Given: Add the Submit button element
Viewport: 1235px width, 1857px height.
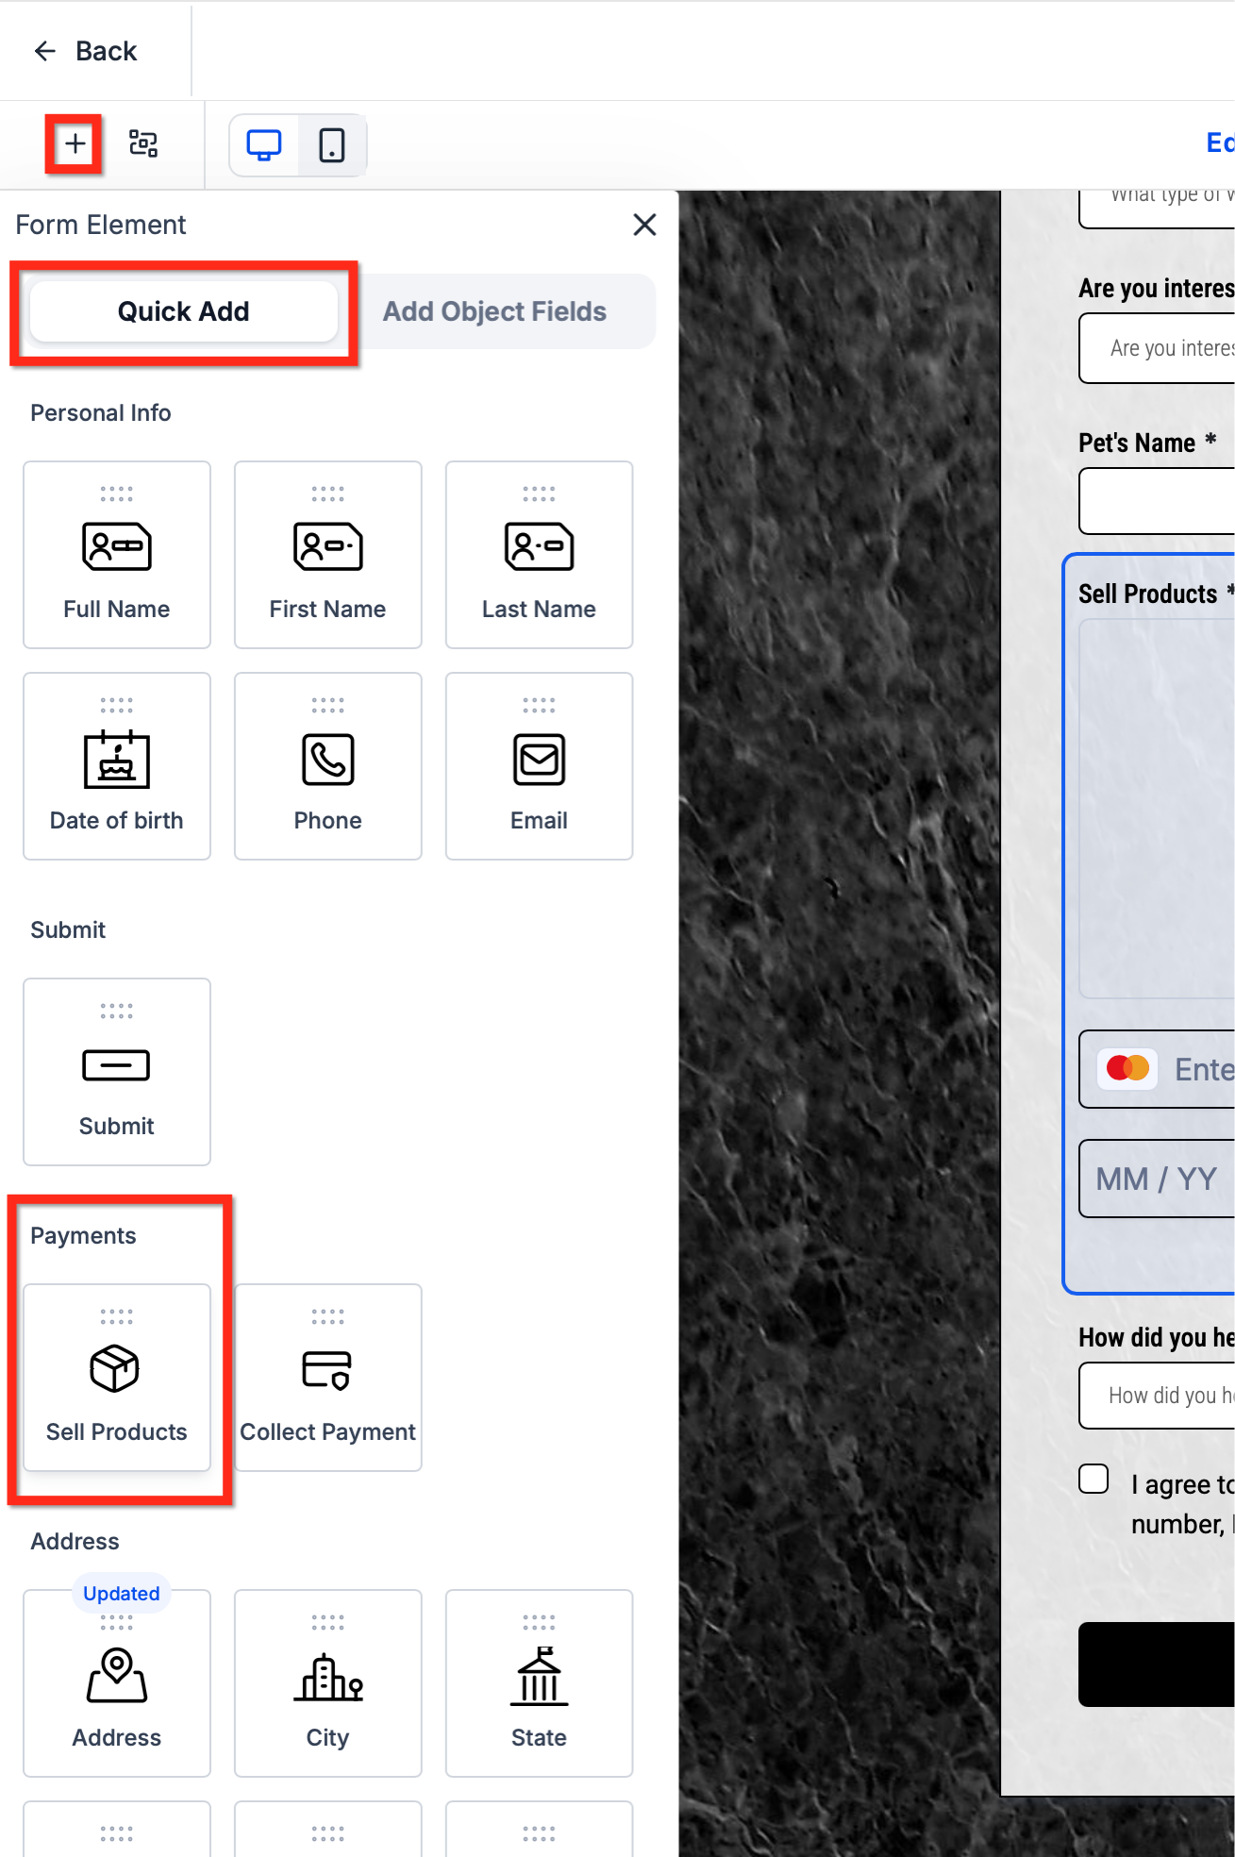Looking at the screenshot, I should (117, 1072).
